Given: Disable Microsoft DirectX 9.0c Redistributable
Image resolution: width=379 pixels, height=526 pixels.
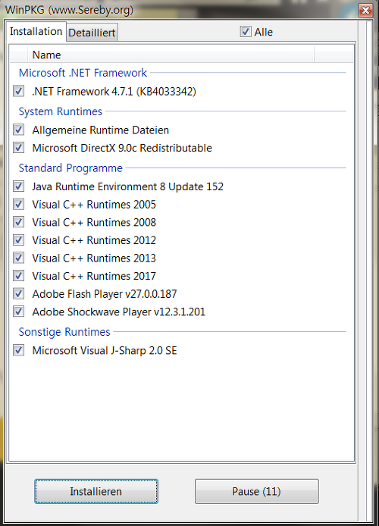Looking at the screenshot, I should point(18,148).
